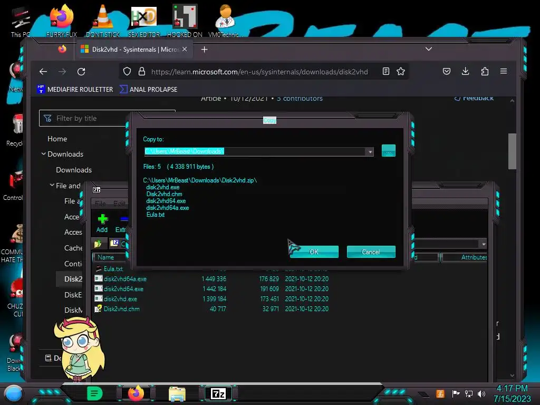
Task: Switch to Firefox on the taskbar
Action: click(x=136, y=393)
